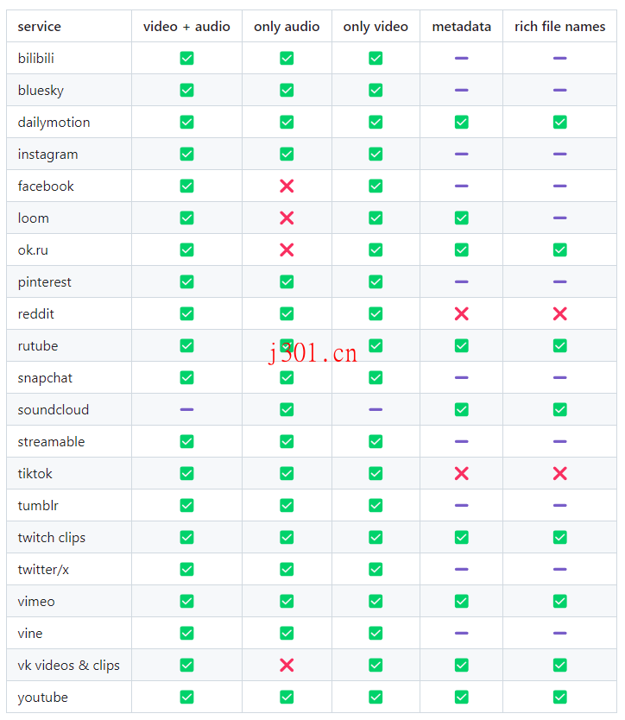Click the green check for vimeo metadata
Image resolution: width=625 pixels, height=720 pixels.
pos(462,601)
